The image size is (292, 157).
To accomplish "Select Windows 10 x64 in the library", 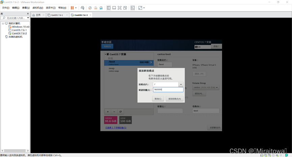I will 21,27.
